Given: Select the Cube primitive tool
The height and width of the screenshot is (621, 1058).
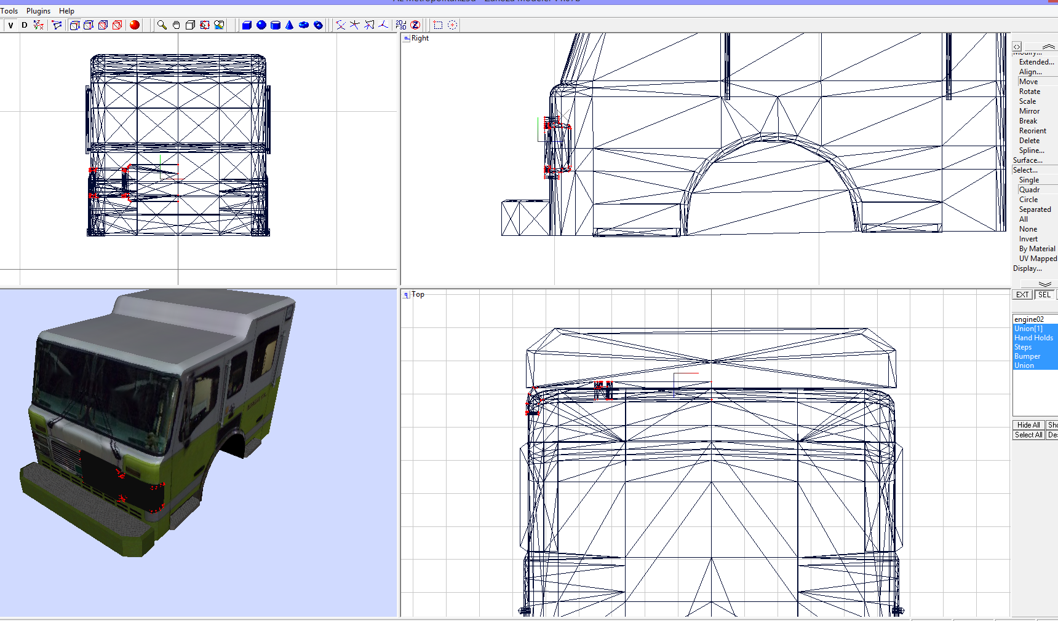Looking at the screenshot, I should [x=247, y=25].
